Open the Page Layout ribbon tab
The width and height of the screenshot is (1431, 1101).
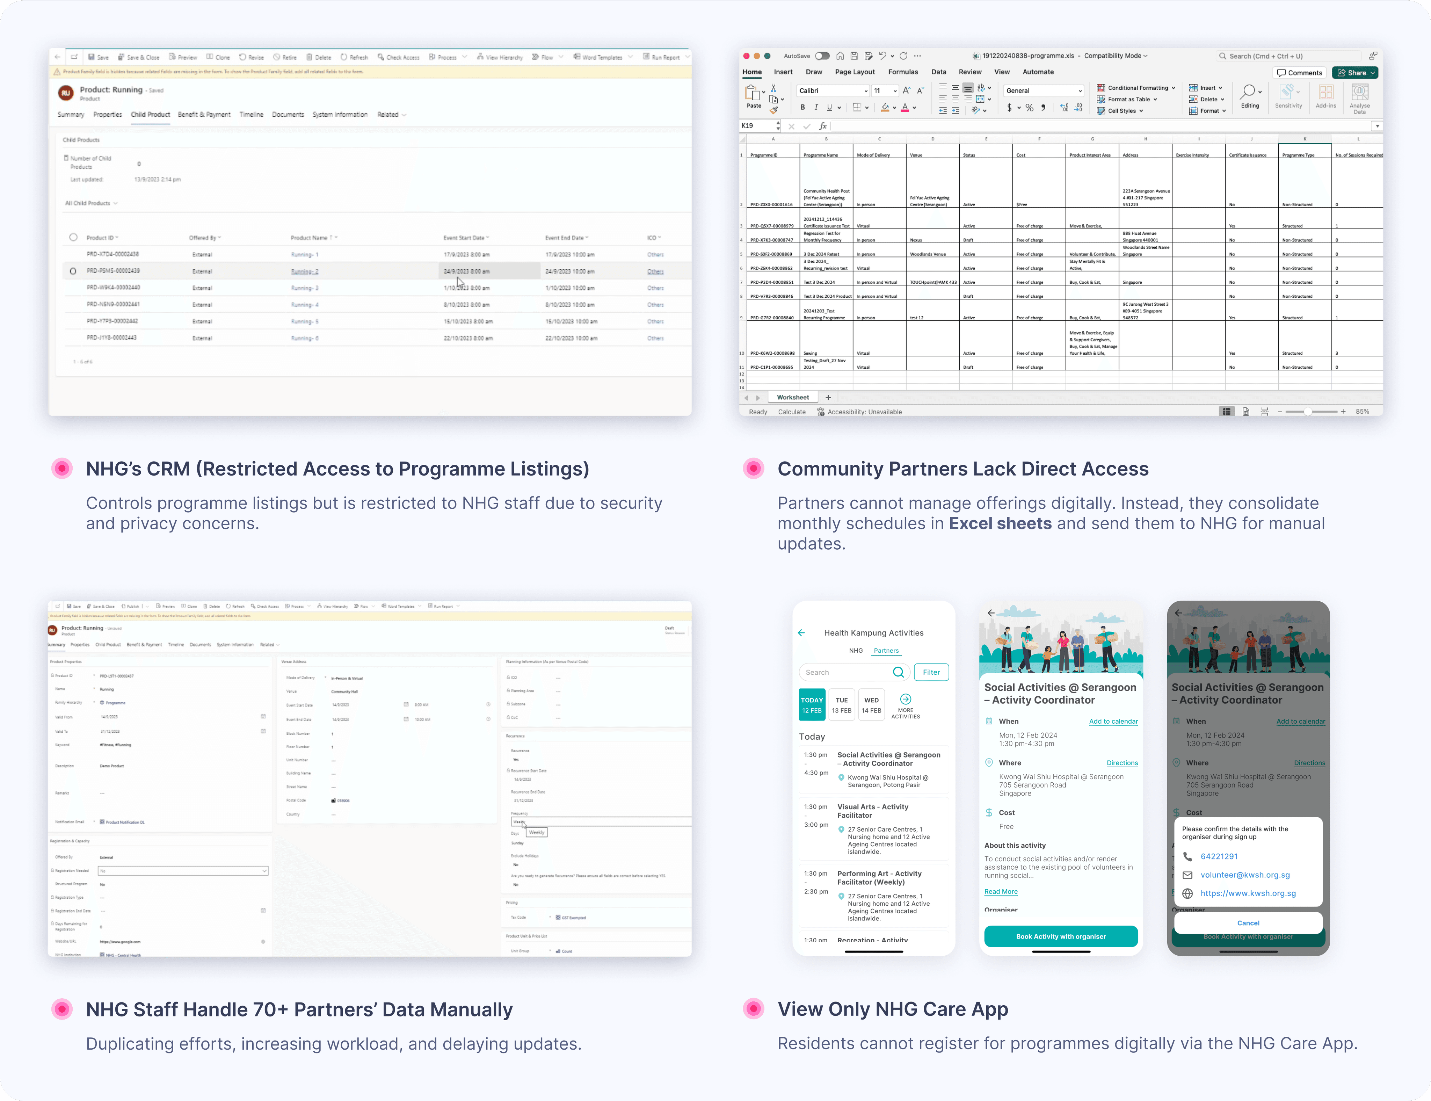click(855, 72)
